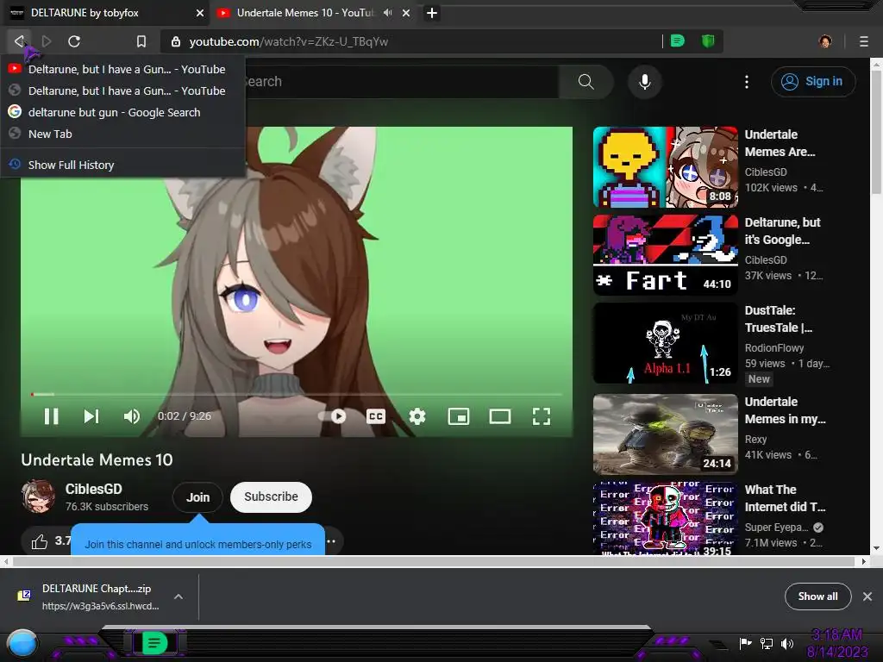Click 'Join this channel and unlock members-only perks' tooltip

coord(197,540)
